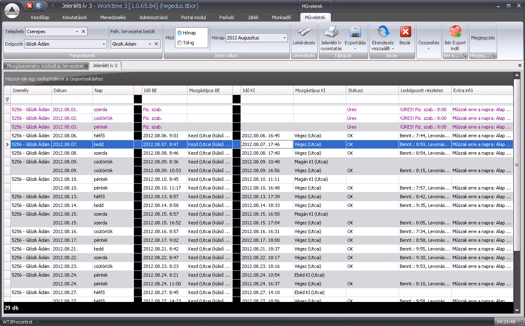
Task: Expand the Exportálás dropdown button
Action: pos(355,49)
